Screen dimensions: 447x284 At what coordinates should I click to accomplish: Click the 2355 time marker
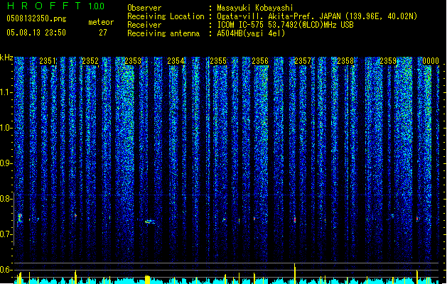(218, 61)
